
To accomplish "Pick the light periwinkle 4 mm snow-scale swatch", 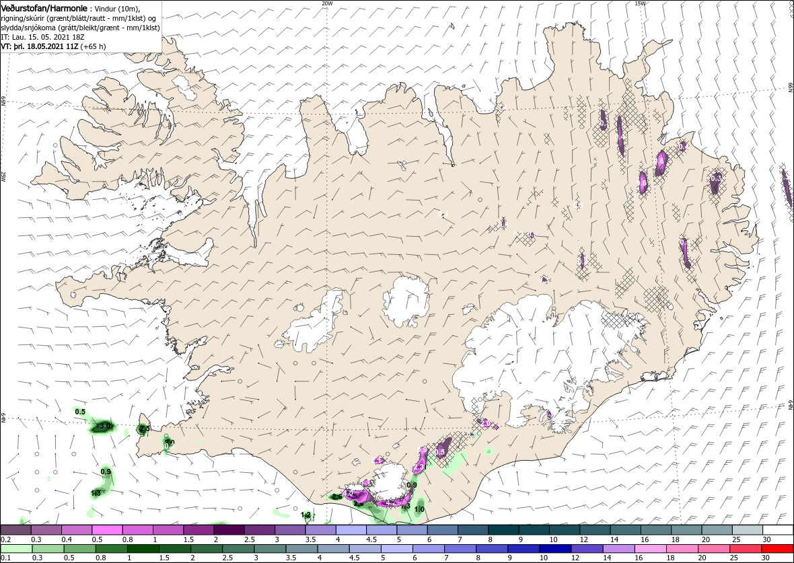I will coord(351,530).
